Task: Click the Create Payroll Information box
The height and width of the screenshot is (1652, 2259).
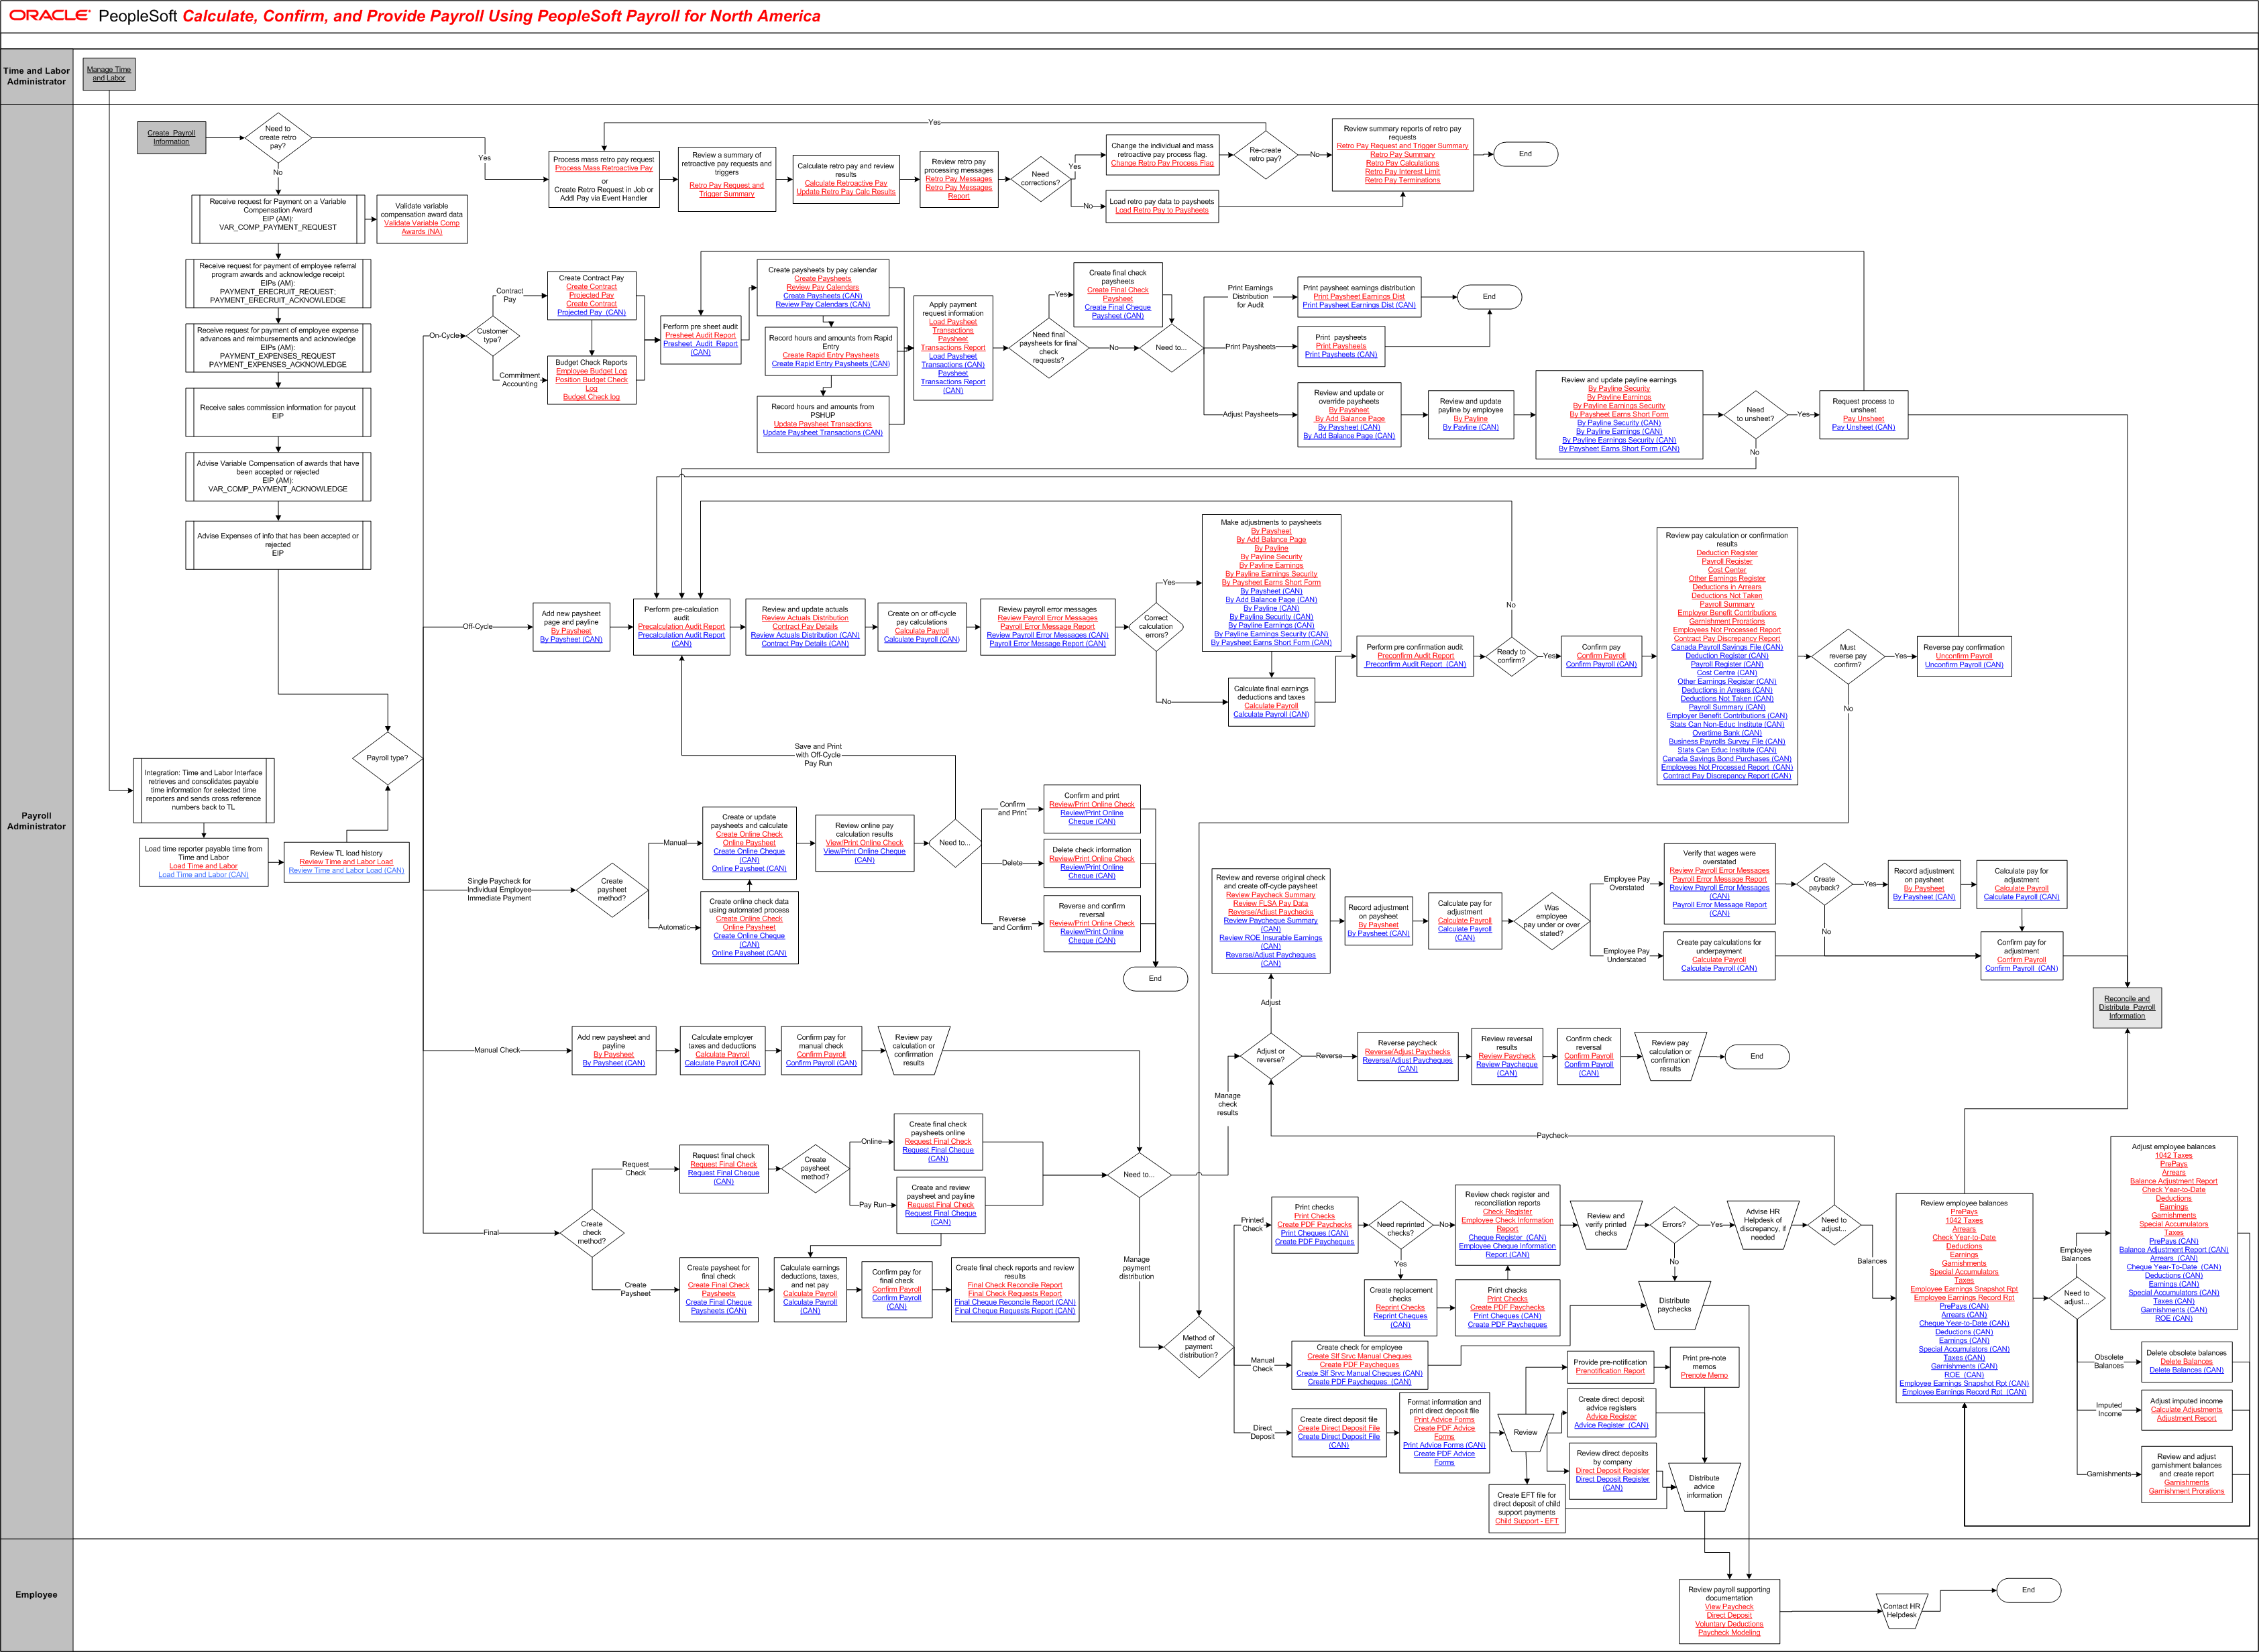Action: 171,137
